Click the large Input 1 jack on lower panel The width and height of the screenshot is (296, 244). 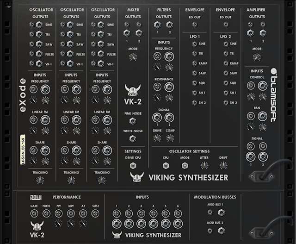117,224
